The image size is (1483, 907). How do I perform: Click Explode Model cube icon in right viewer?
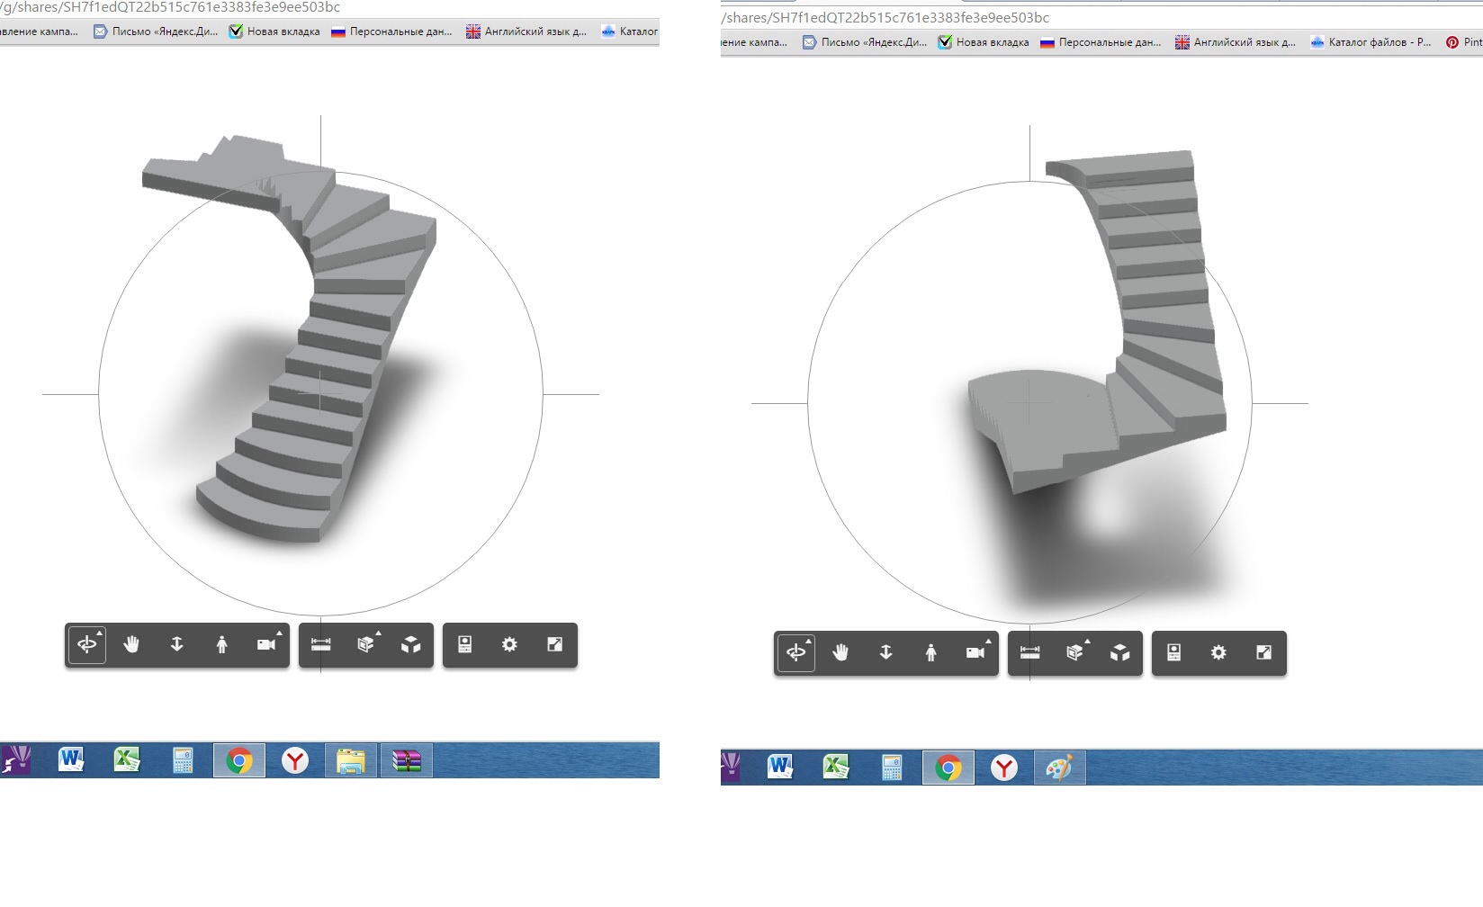coord(1119,652)
